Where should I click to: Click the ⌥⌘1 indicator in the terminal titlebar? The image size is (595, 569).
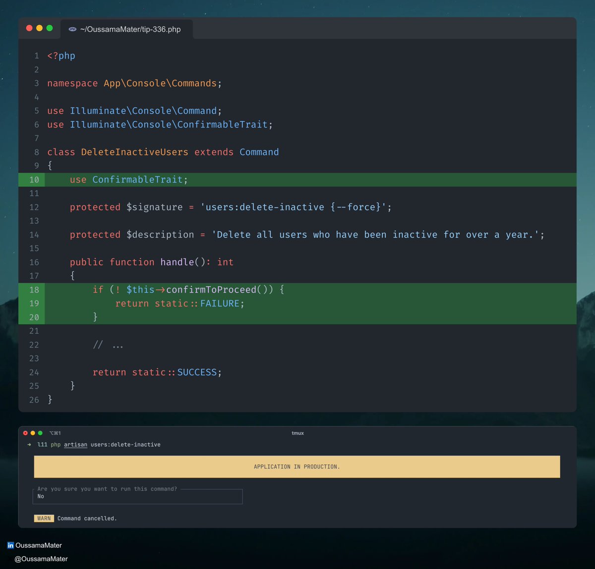(55, 432)
